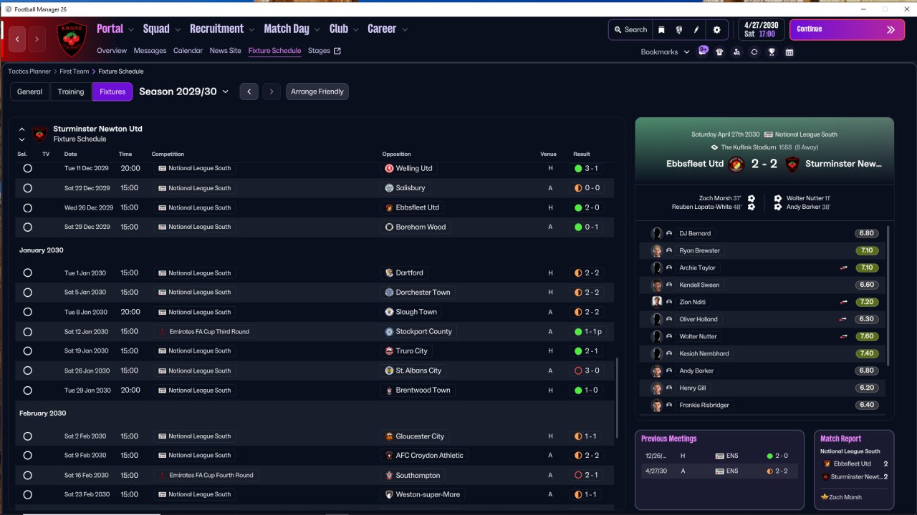Open the First Team breadcrumb link
The height and width of the screenshot is (515, 917).
[x=75, y=72]
